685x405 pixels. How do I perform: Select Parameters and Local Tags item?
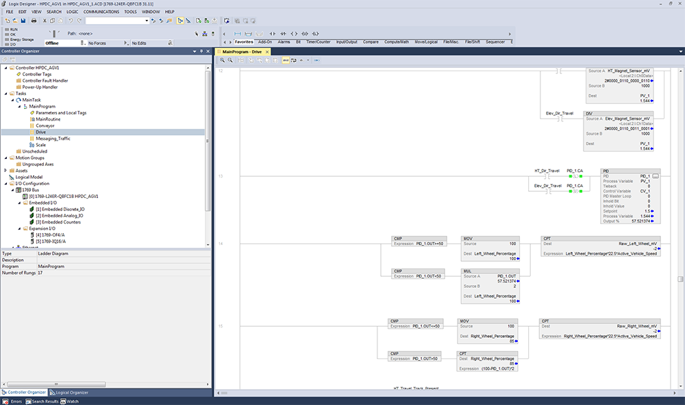[x=61, y=112]
